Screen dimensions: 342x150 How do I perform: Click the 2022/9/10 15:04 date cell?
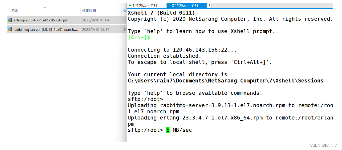point(95,20)
